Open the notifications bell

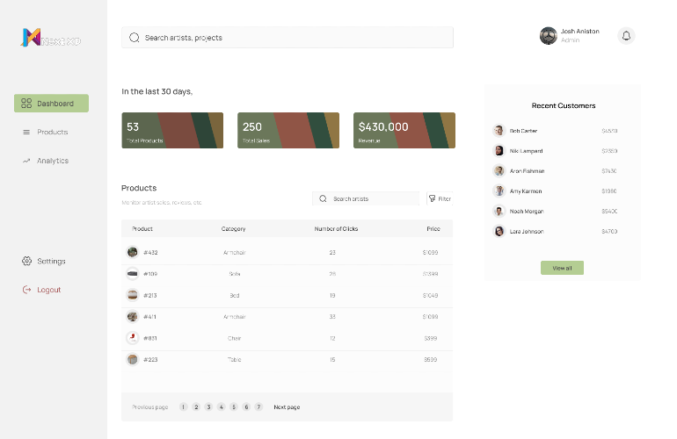coord(626,36)
